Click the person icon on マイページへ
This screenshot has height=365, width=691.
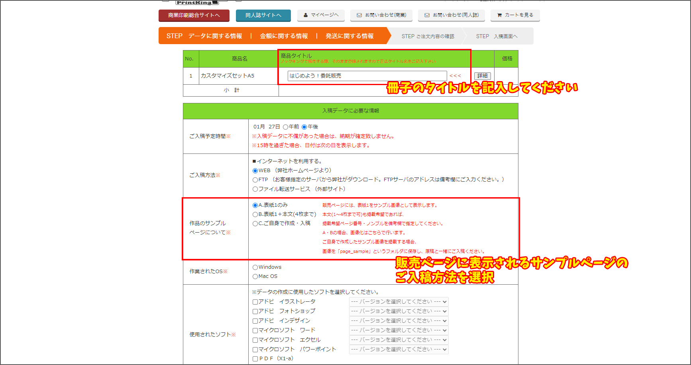pyautogui.click(x=306, y=16)
